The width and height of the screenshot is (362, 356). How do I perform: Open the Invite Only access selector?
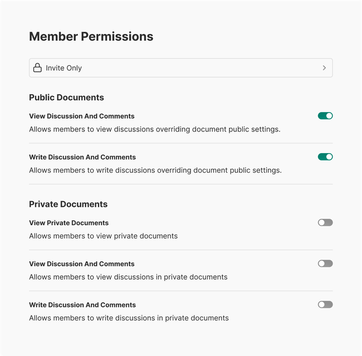[x=180, y=68]
